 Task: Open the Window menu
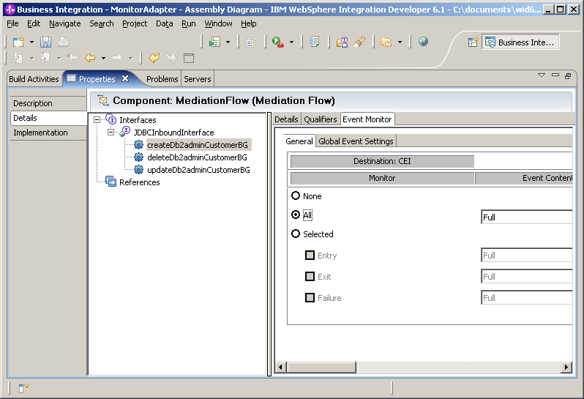[218, 24]
